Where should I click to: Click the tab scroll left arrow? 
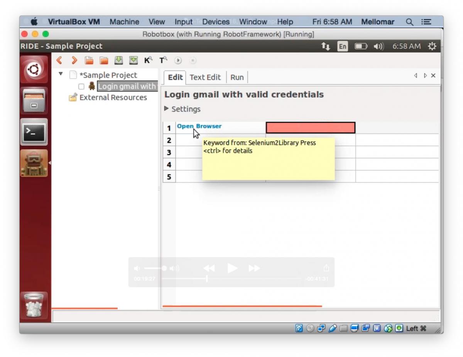point(416,76)
